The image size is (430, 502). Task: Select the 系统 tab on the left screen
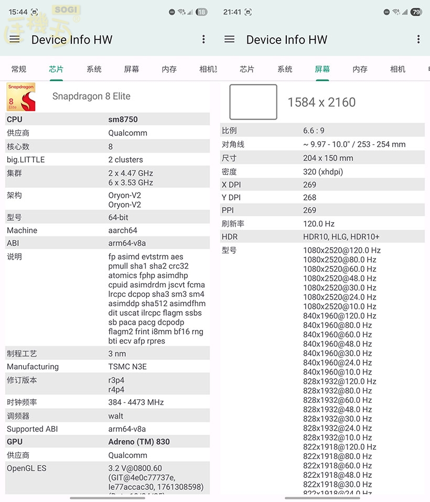tap(94, 69)
